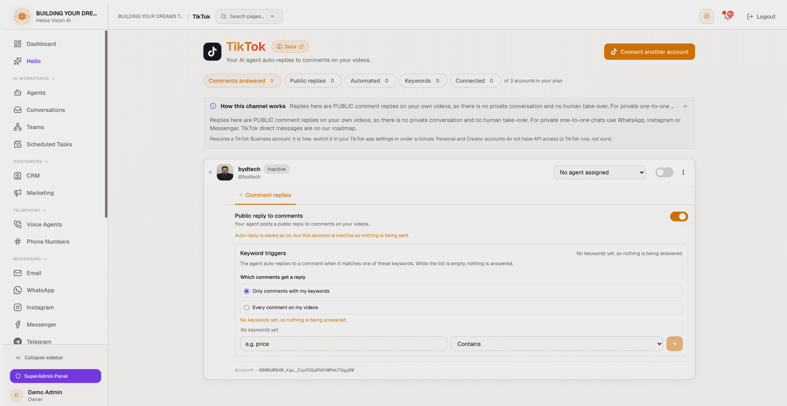The image size is (787, 406).
Task: Collapse the Messaging section
Action: [30, 259]
